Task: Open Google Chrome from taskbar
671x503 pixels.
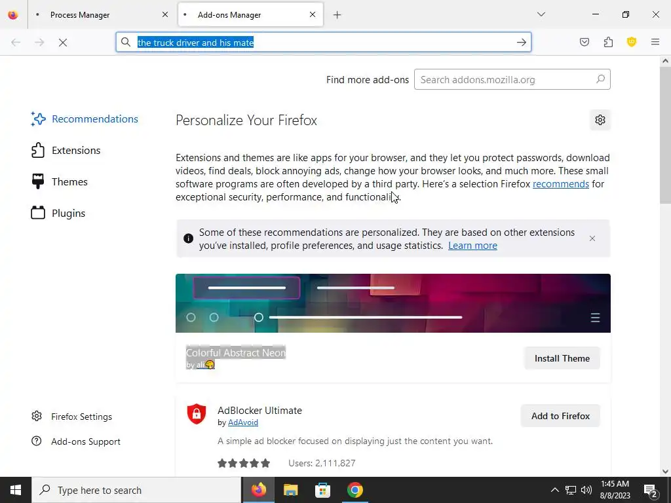Action: click(355, 490)
